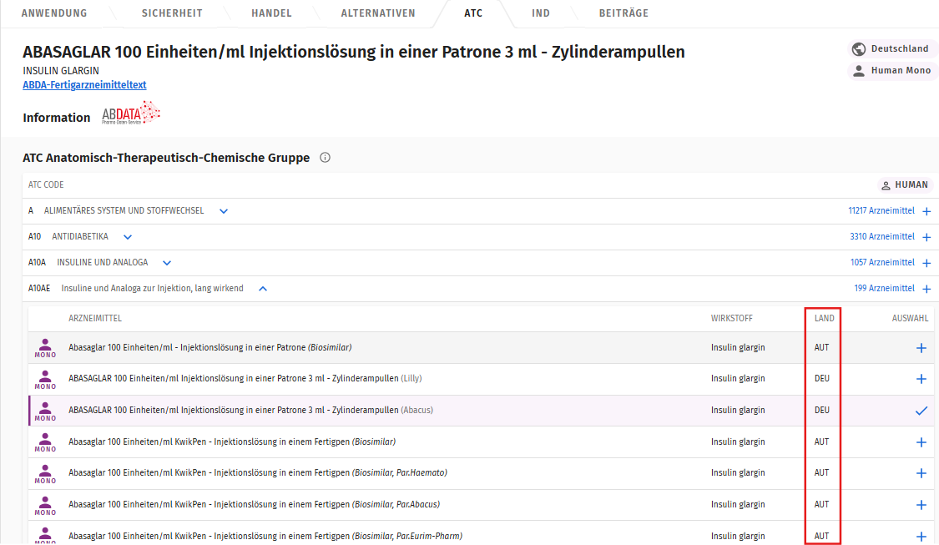Screen dimensions: 939x545
Task: Click Mono icon of KwikPen (Biosimilar) row
Action: (x=45, y=442)
